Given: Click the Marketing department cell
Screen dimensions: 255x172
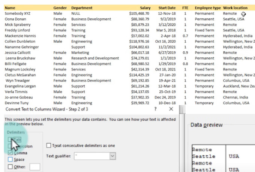Looking at the screenshot, I should (80, 53).
